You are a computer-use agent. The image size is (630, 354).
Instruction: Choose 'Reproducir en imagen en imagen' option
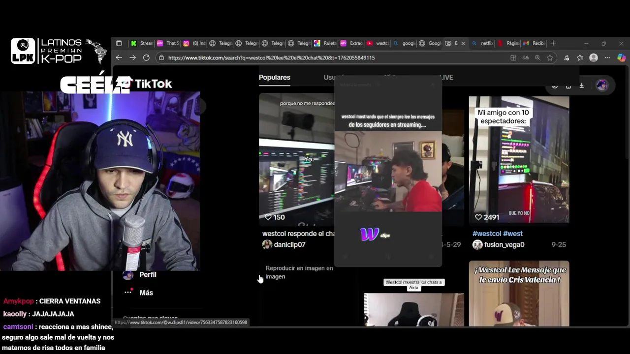pos(299,272)
